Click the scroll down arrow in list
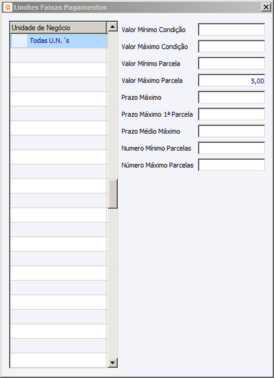Screen dimensions: 274x378 [x=112, y=363]
